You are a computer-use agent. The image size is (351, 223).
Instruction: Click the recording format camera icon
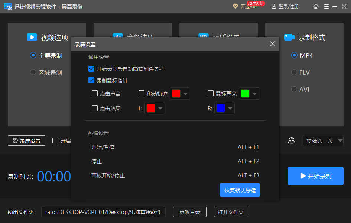coord(289,37)
